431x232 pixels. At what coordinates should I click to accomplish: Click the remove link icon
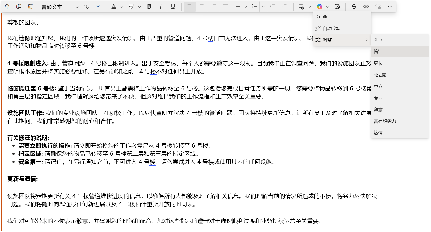[378, 6]
